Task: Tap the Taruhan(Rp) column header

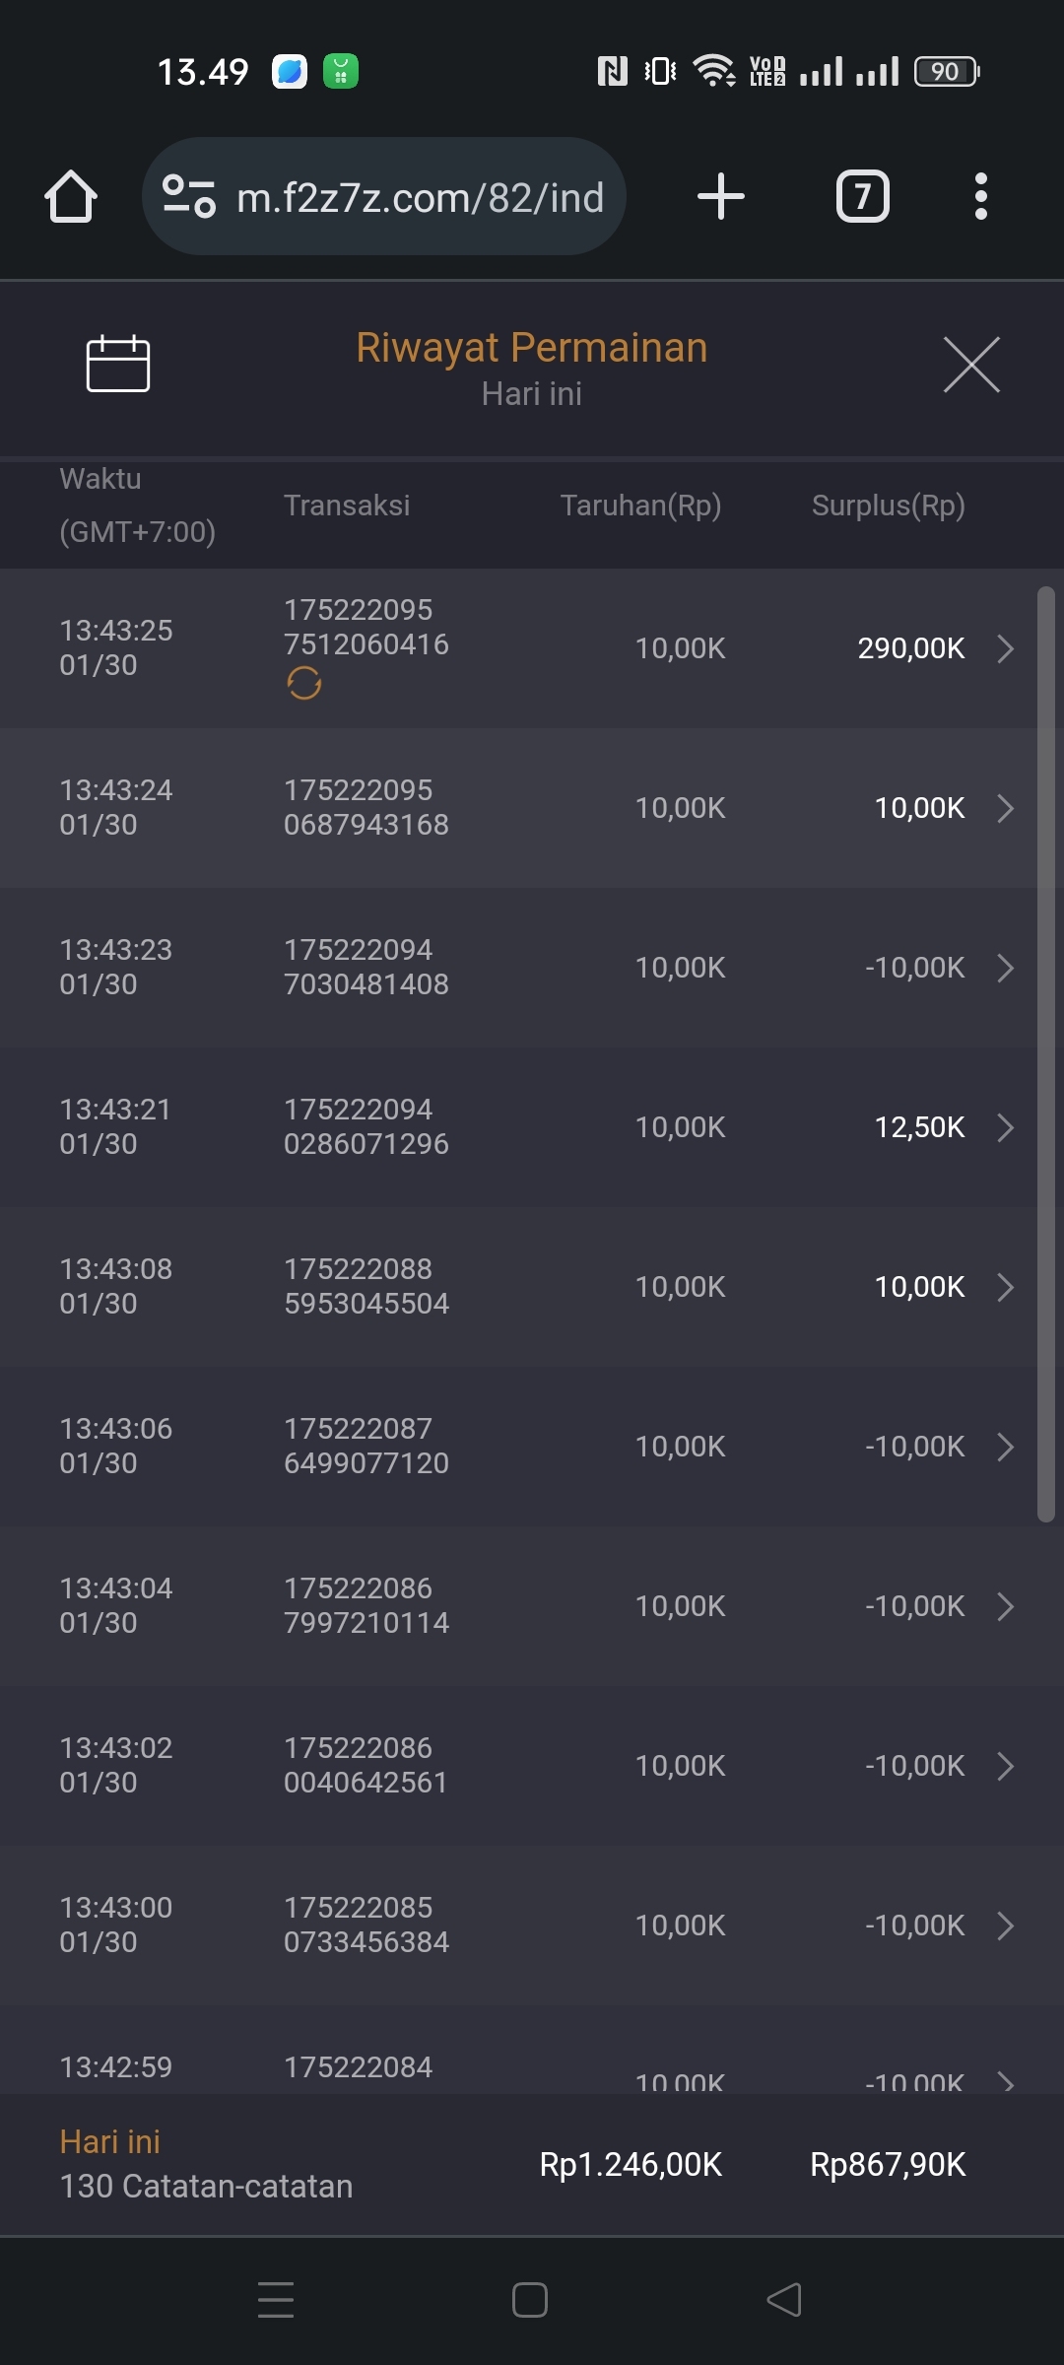Action: point(640,506)
